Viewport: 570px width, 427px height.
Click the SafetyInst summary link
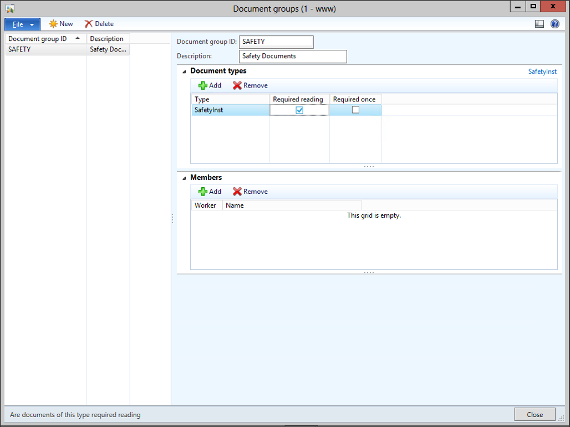[542, 71]
